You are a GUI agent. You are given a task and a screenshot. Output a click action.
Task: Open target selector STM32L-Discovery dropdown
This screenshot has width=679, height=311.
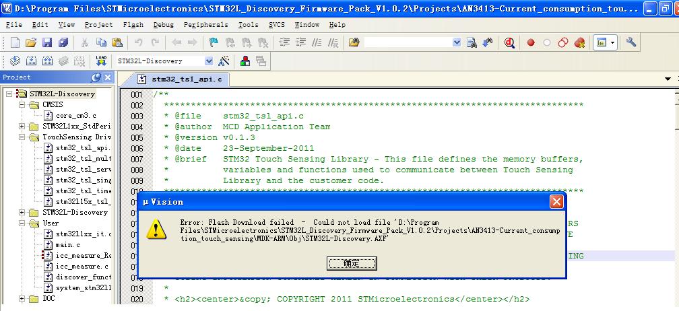pyautogui.click(x=209, y=61)
